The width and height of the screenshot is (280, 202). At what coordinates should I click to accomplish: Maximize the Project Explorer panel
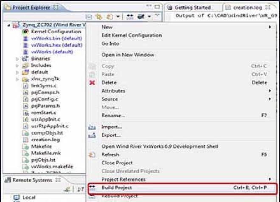(157, 7)
